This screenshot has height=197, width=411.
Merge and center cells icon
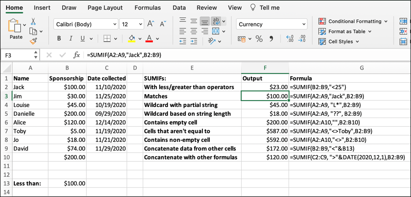[215, 31]
